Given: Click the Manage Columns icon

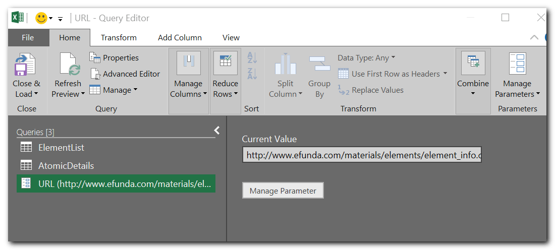Looking at the screenshot, I should (x=188, y=63).
